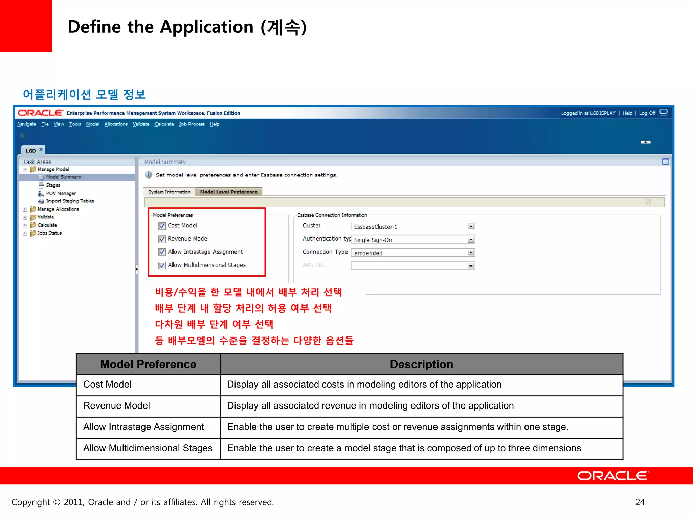Click the Model Summary page icon
This screenshot has width=693, height=519.
(41, 177)
